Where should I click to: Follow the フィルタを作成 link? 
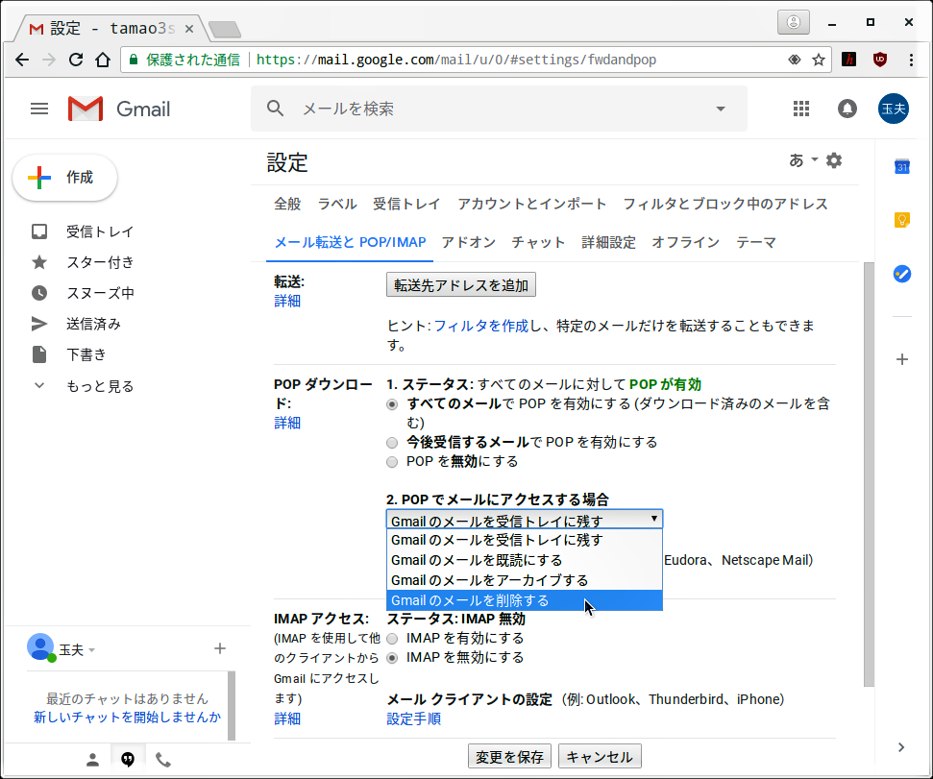coord(480,326)
